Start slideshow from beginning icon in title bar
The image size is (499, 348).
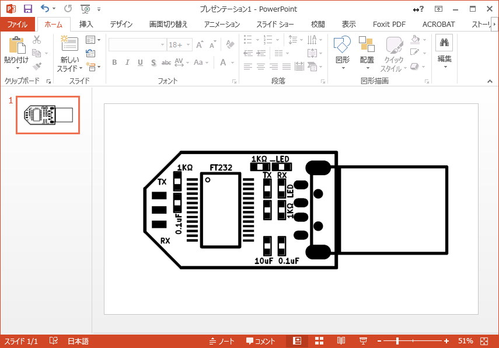click(85, 9)
